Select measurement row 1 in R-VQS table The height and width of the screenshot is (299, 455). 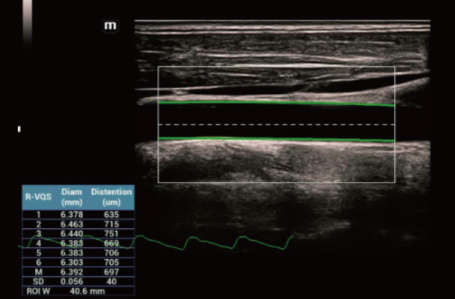[76, 214]
